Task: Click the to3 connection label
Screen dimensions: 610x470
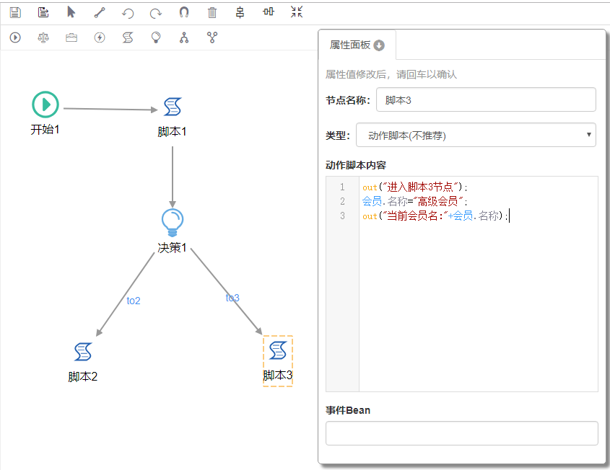Action: 232,298
